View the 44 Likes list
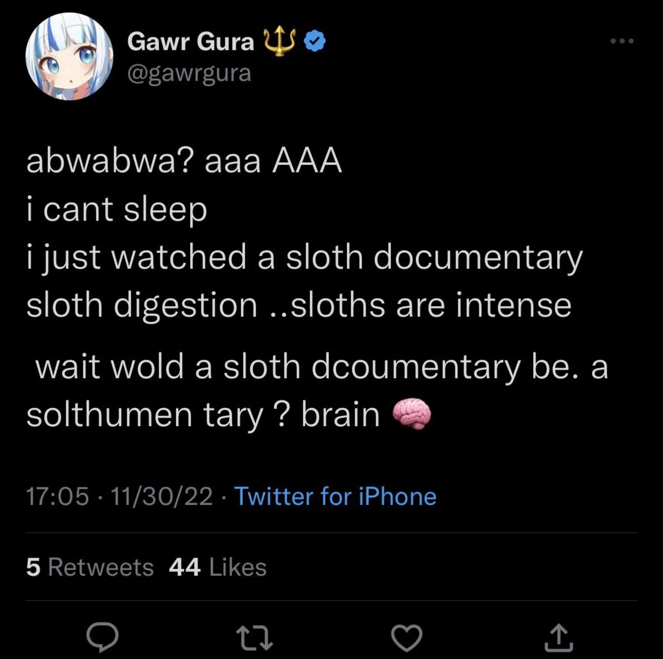663x659 pixels. (x=218, y=567)
